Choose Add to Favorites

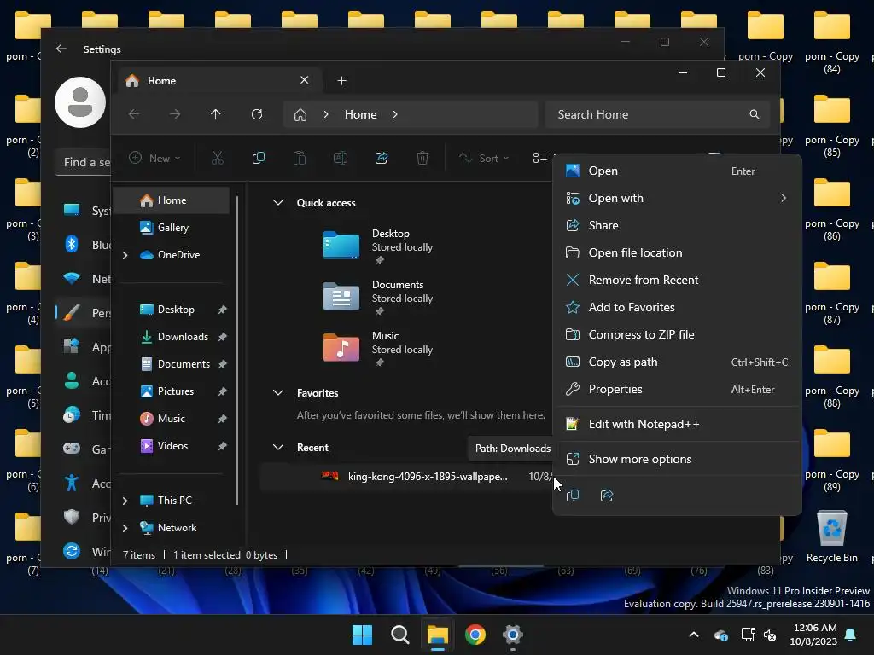pos(677,307)
